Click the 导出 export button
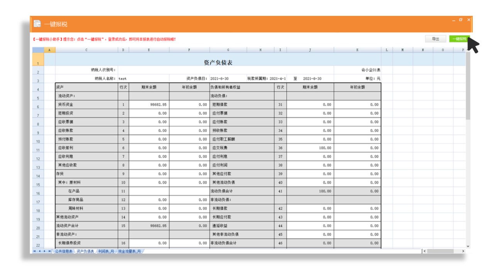 436,39
